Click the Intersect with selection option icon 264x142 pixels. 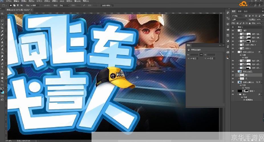point(22,5)
